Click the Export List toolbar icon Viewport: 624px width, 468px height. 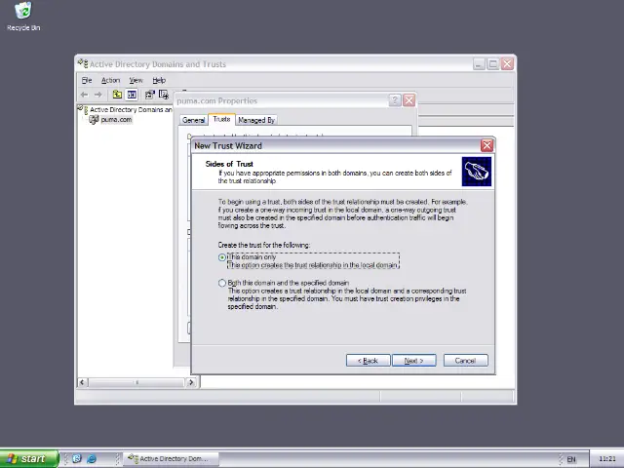(x=164, y=95)
